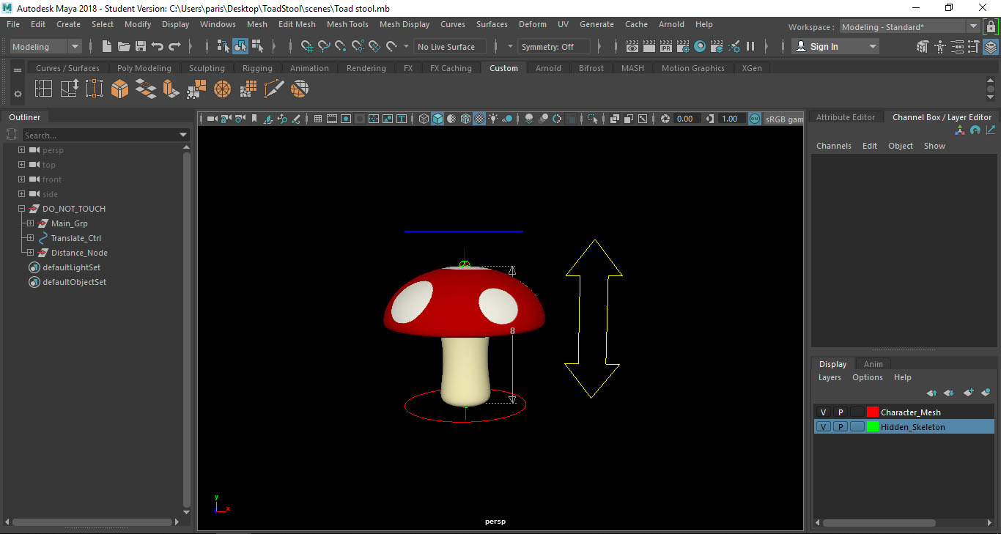Click the IPR render icon
This screenshot has width=1001, height=534.
[665, 46]
